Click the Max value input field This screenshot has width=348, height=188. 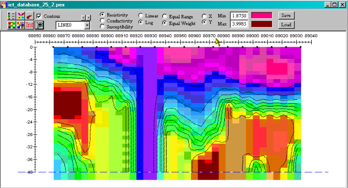click(239, 24)
